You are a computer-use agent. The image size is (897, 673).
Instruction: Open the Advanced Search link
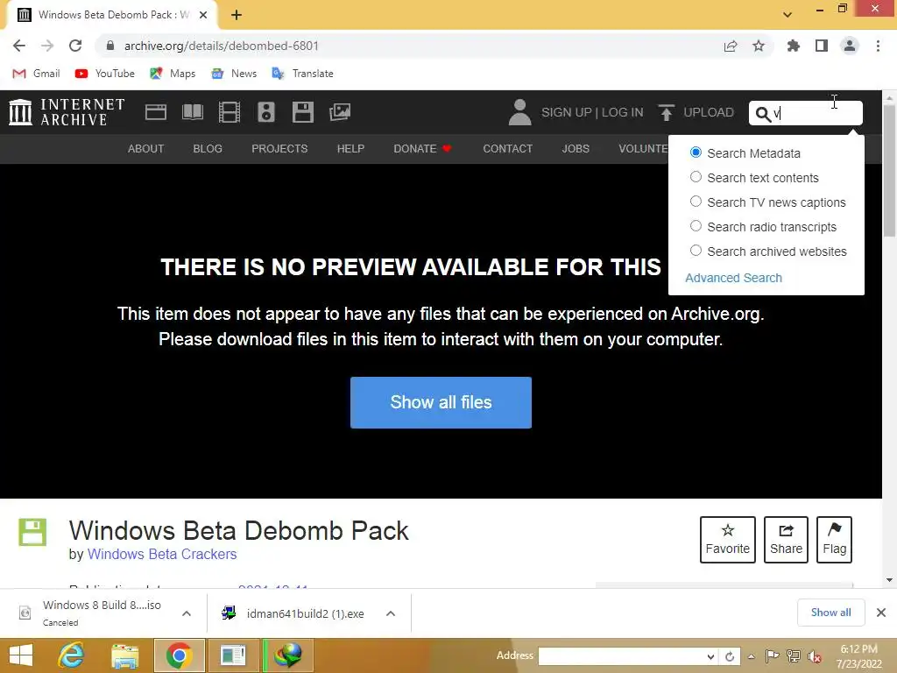coord(733,278)
